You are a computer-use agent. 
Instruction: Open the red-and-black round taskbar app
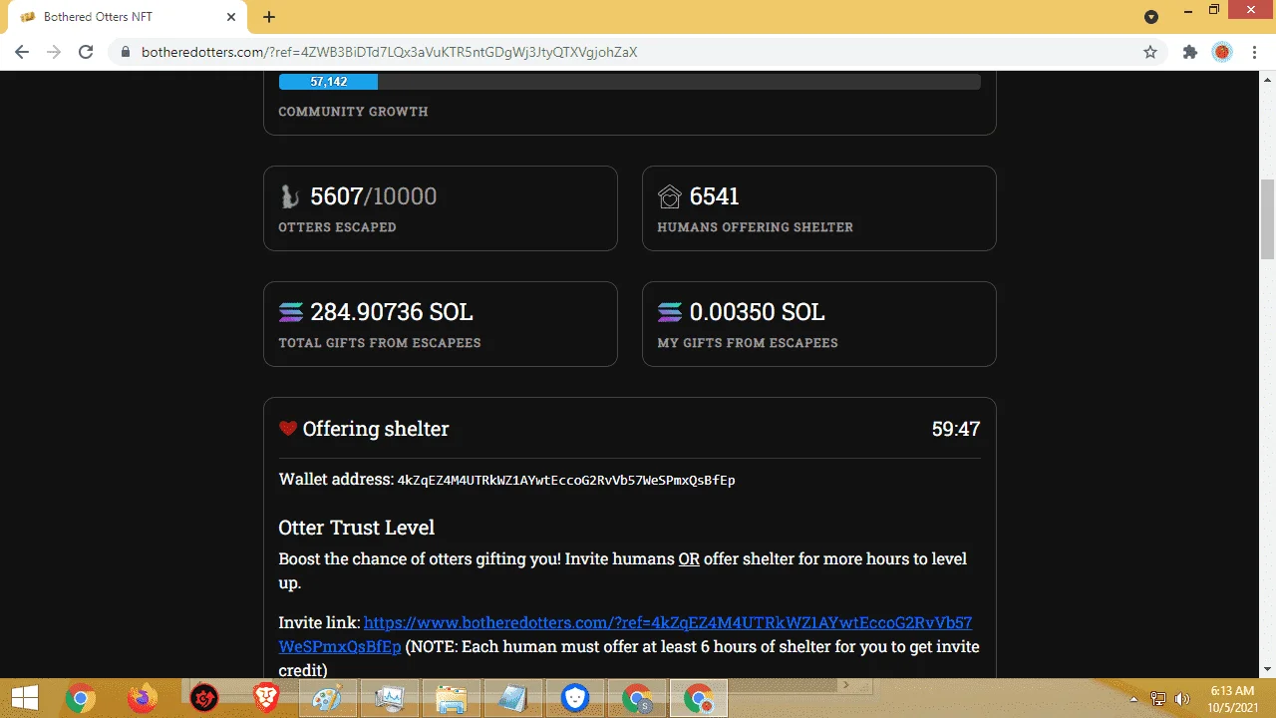pyautogui.click(x=204, y=698)
